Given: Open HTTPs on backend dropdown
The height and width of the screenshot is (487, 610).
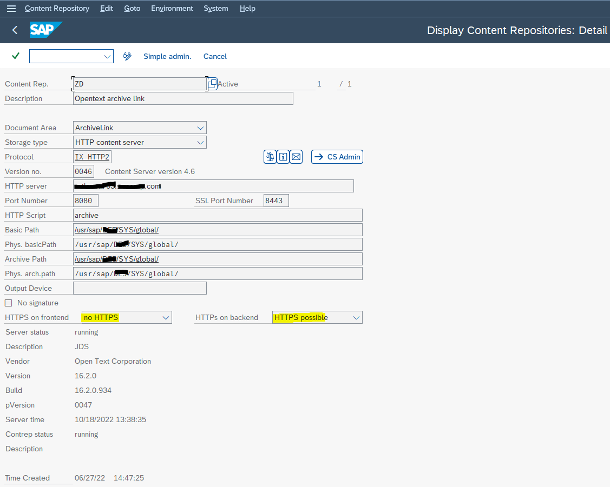Looking at the screenshot, I should pyautogui.click(x=356, y=318).
